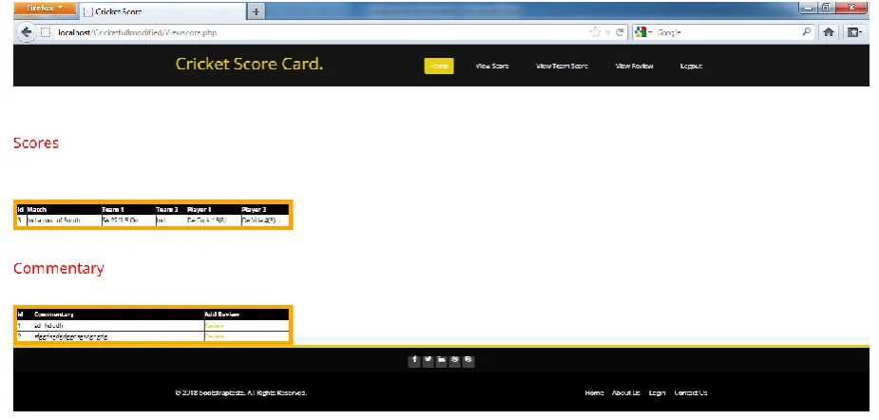879x420 pixels.
Task: Click the commentary text in row 2
Action: click(71, 336)
